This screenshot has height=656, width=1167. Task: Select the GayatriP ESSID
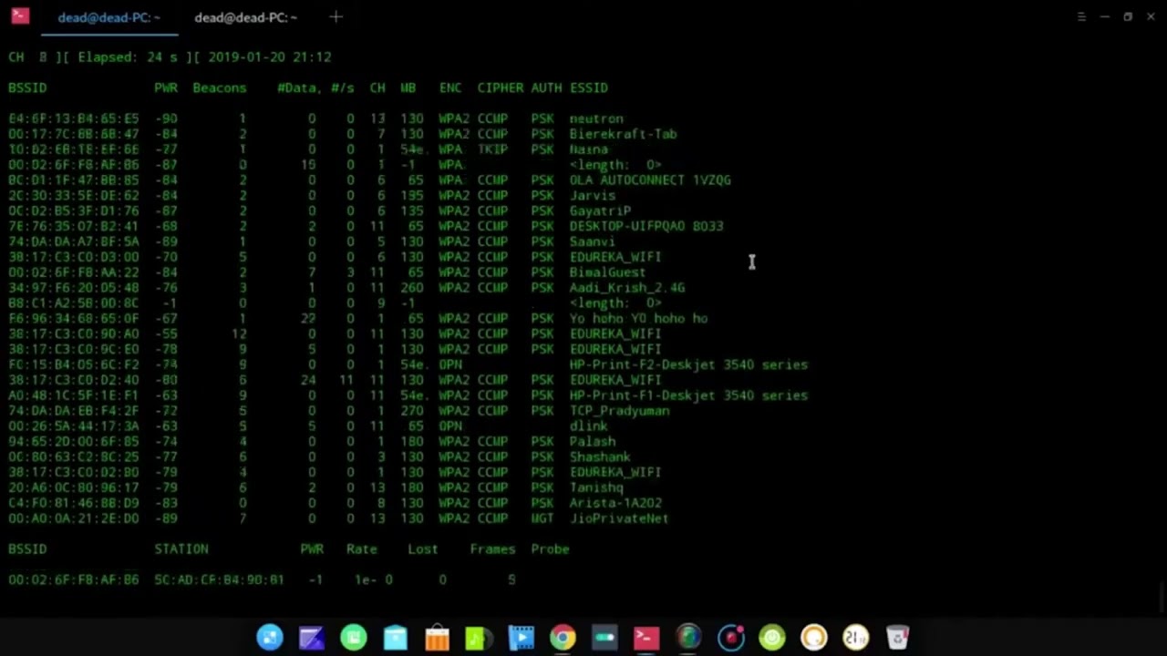[600, 210]
